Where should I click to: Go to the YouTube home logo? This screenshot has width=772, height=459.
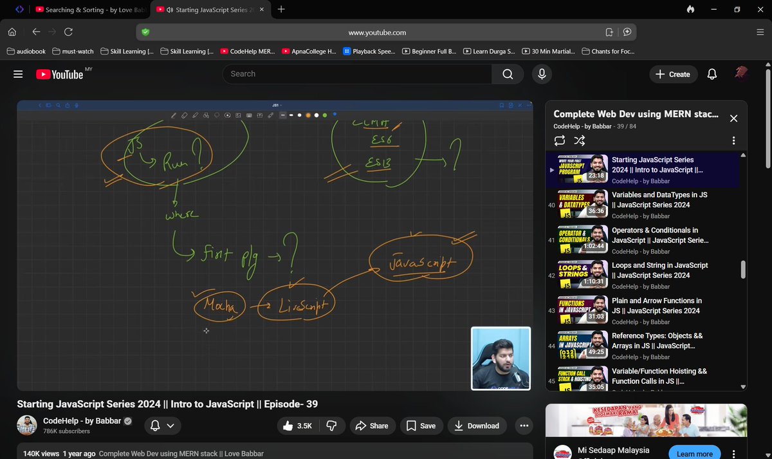(x=60, y=74)
